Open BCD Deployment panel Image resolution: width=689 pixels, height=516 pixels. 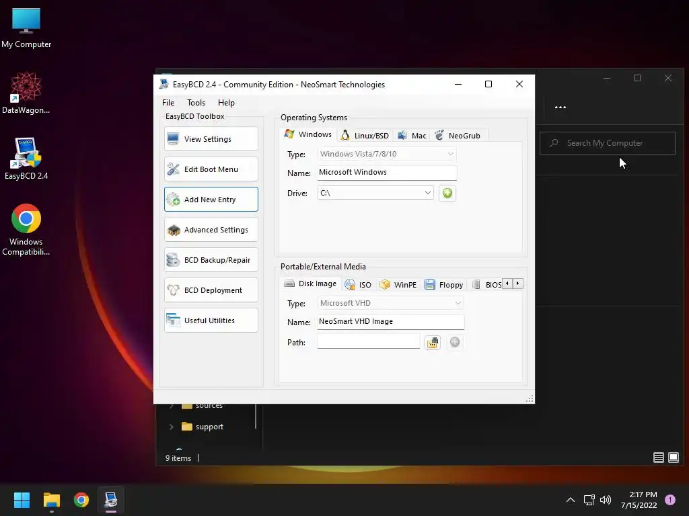[x=211, y=290]
